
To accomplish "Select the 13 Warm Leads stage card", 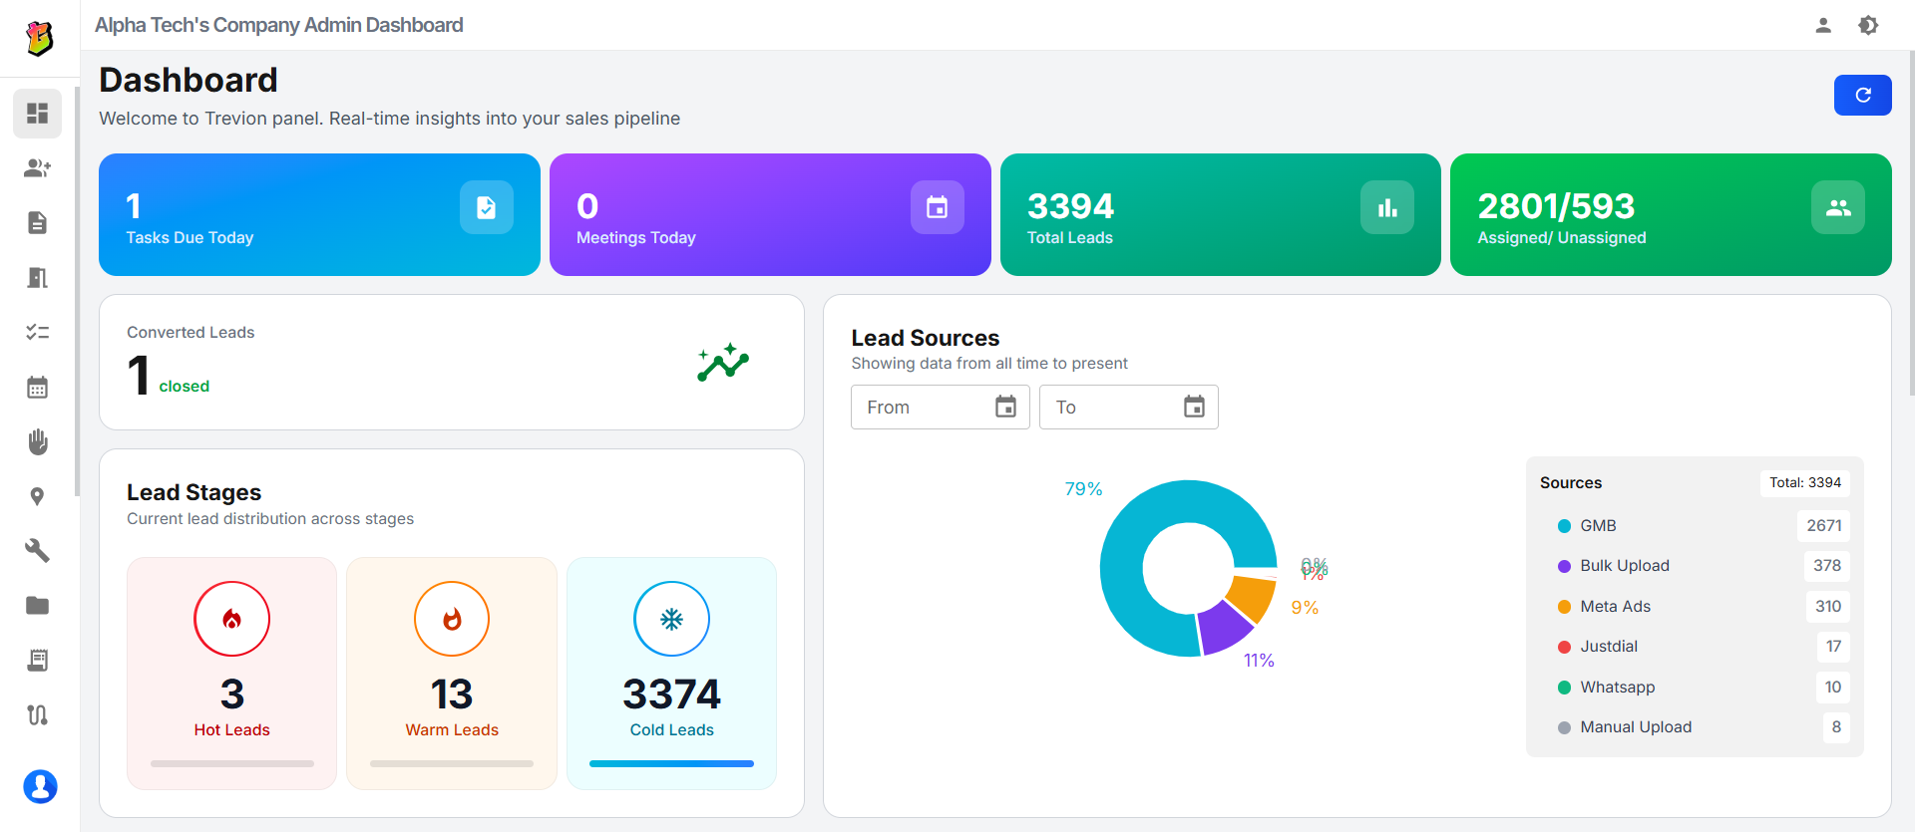I will pos(452,674).
